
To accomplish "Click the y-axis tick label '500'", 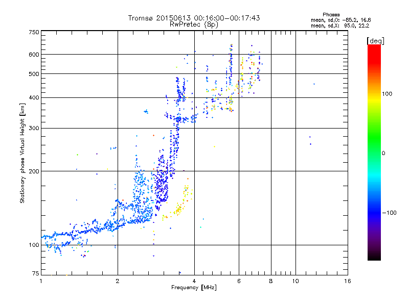I will [x=34, y=74].
